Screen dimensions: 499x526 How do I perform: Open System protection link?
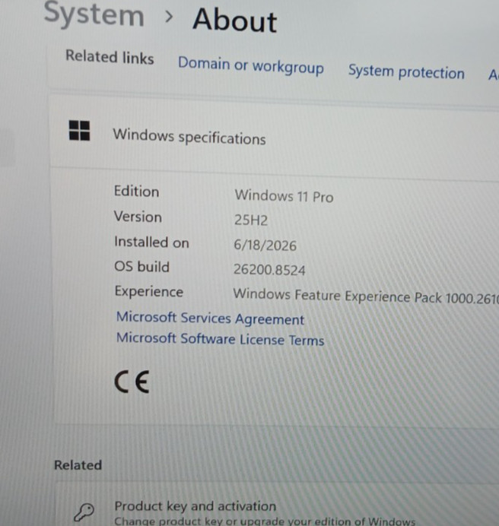[x=406, y=71]
